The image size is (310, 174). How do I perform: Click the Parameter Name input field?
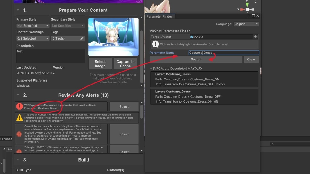[223, 53]
